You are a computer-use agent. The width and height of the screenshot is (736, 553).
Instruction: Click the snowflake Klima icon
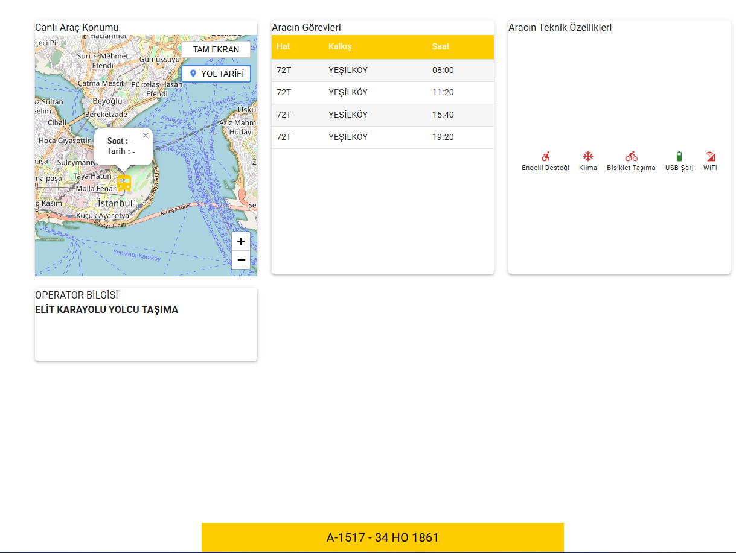[587, 156]
